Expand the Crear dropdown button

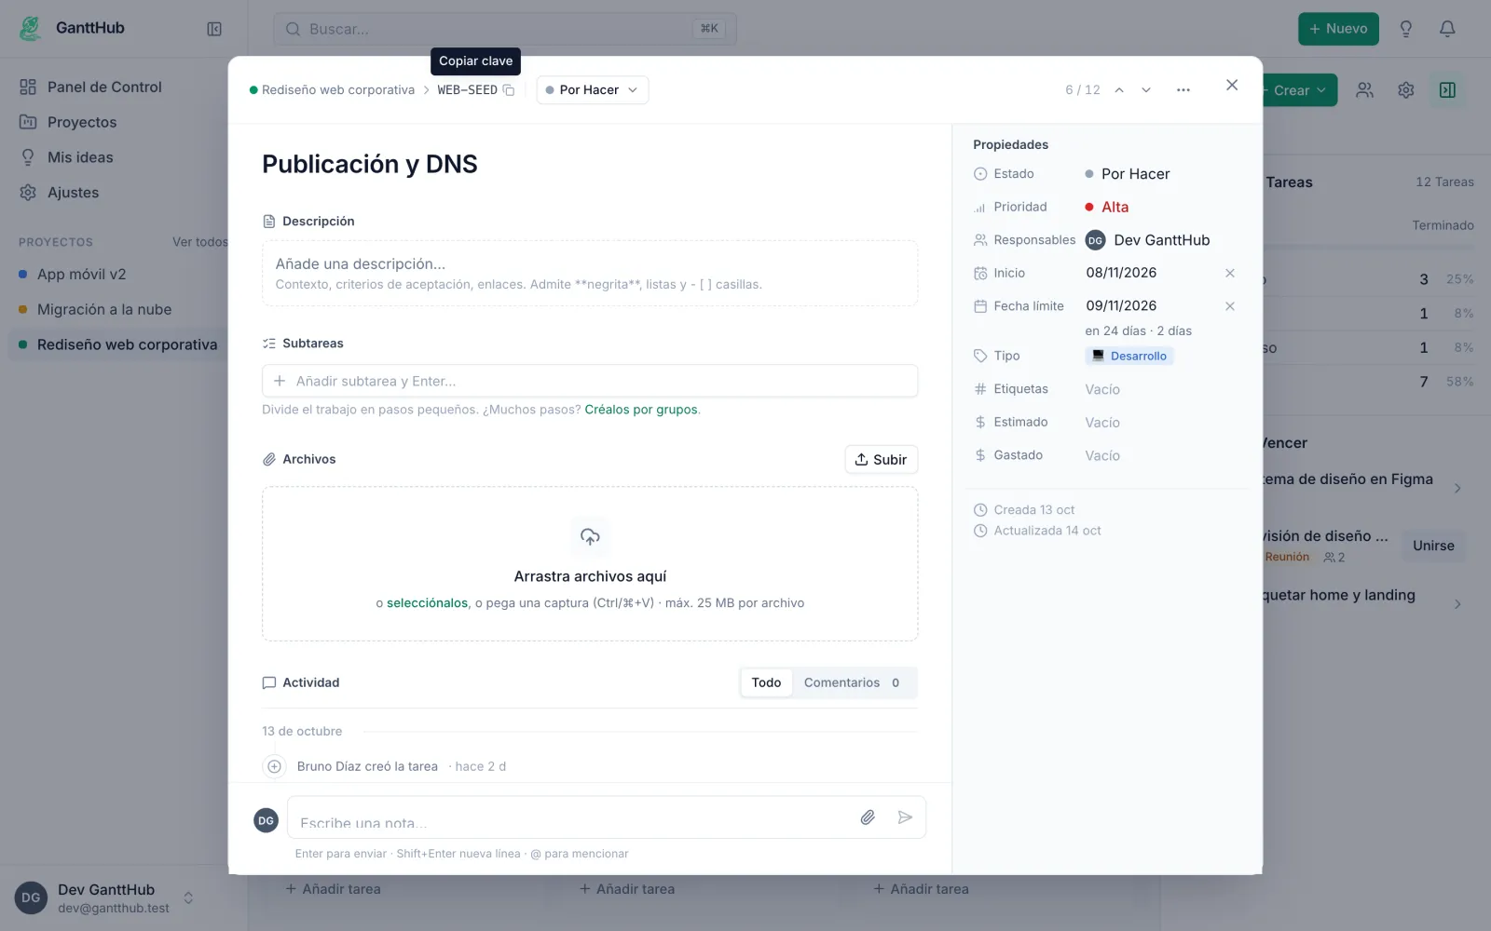tap(1299, 90)
